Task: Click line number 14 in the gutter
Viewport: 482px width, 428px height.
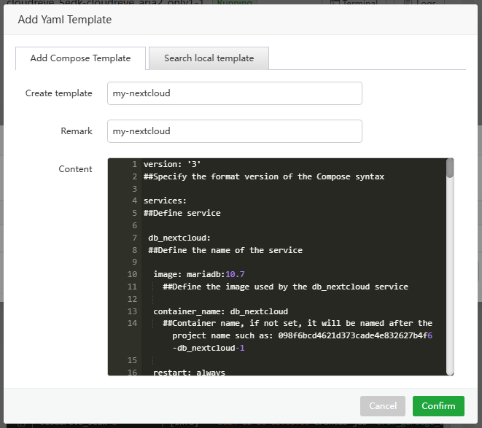Action: (132, 323)
